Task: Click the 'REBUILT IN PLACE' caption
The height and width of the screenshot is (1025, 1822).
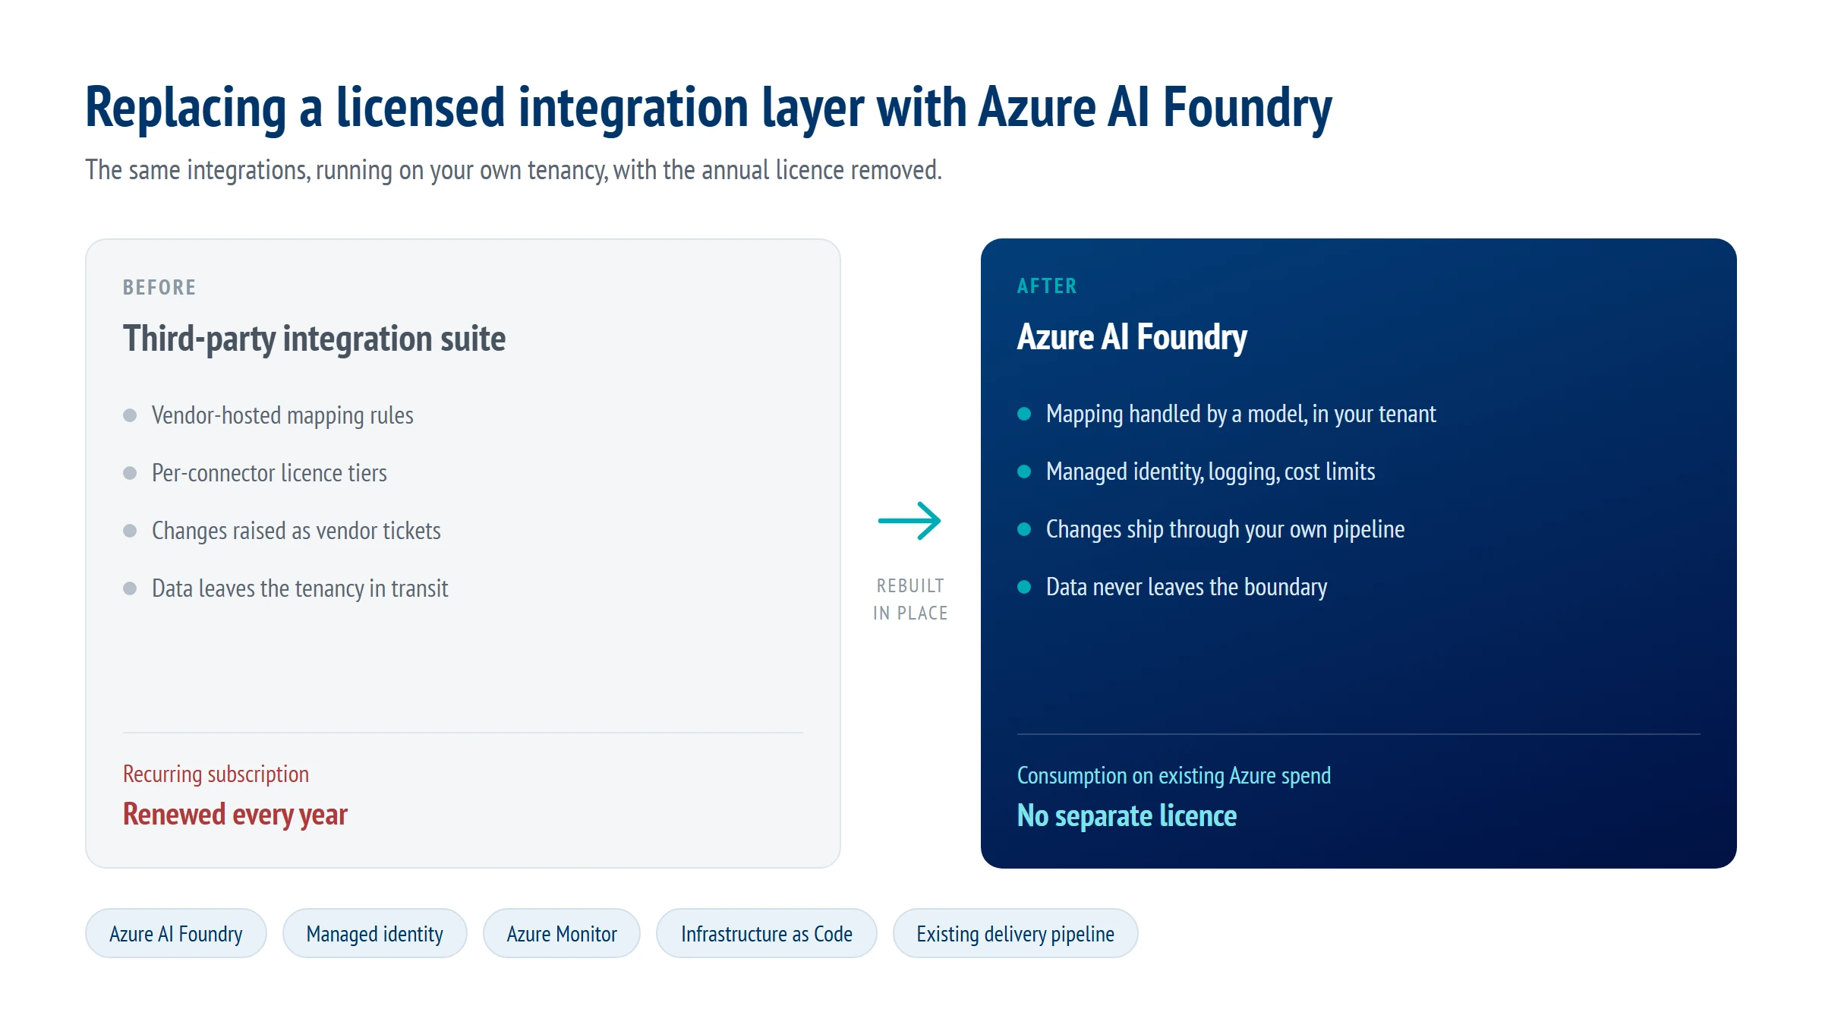Action: coord(910,599)
